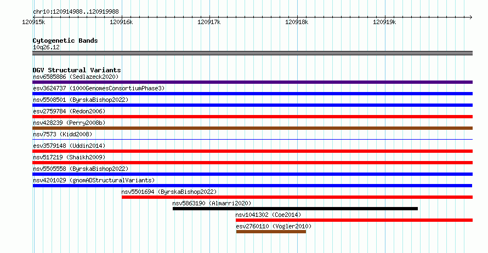Click the red esv3579148 variant bar

[252, 151]
